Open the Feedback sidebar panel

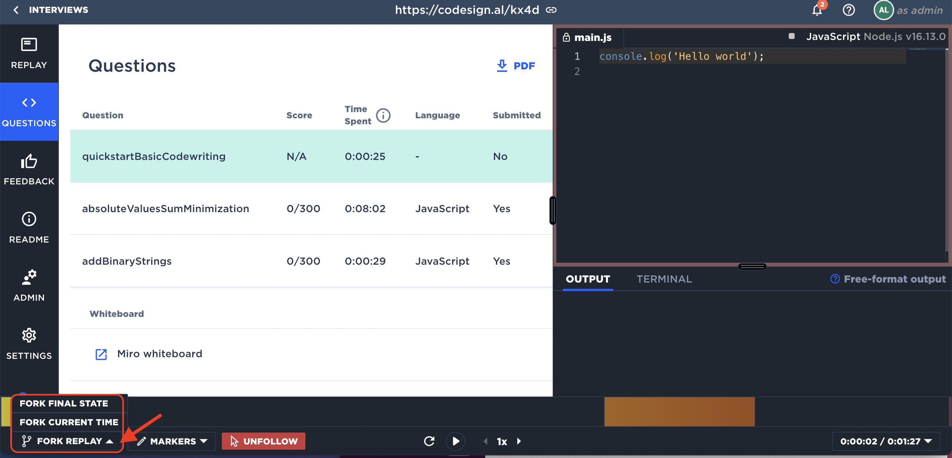[29, 170]
